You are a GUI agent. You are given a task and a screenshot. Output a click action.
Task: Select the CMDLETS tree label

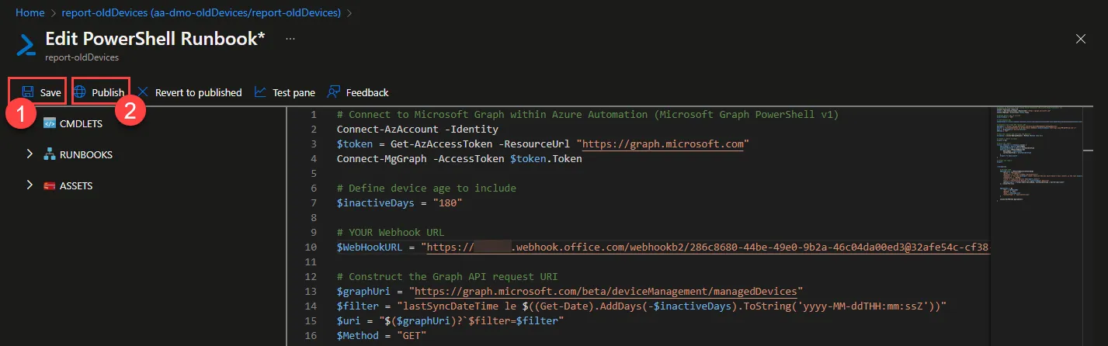coord(82,123)
